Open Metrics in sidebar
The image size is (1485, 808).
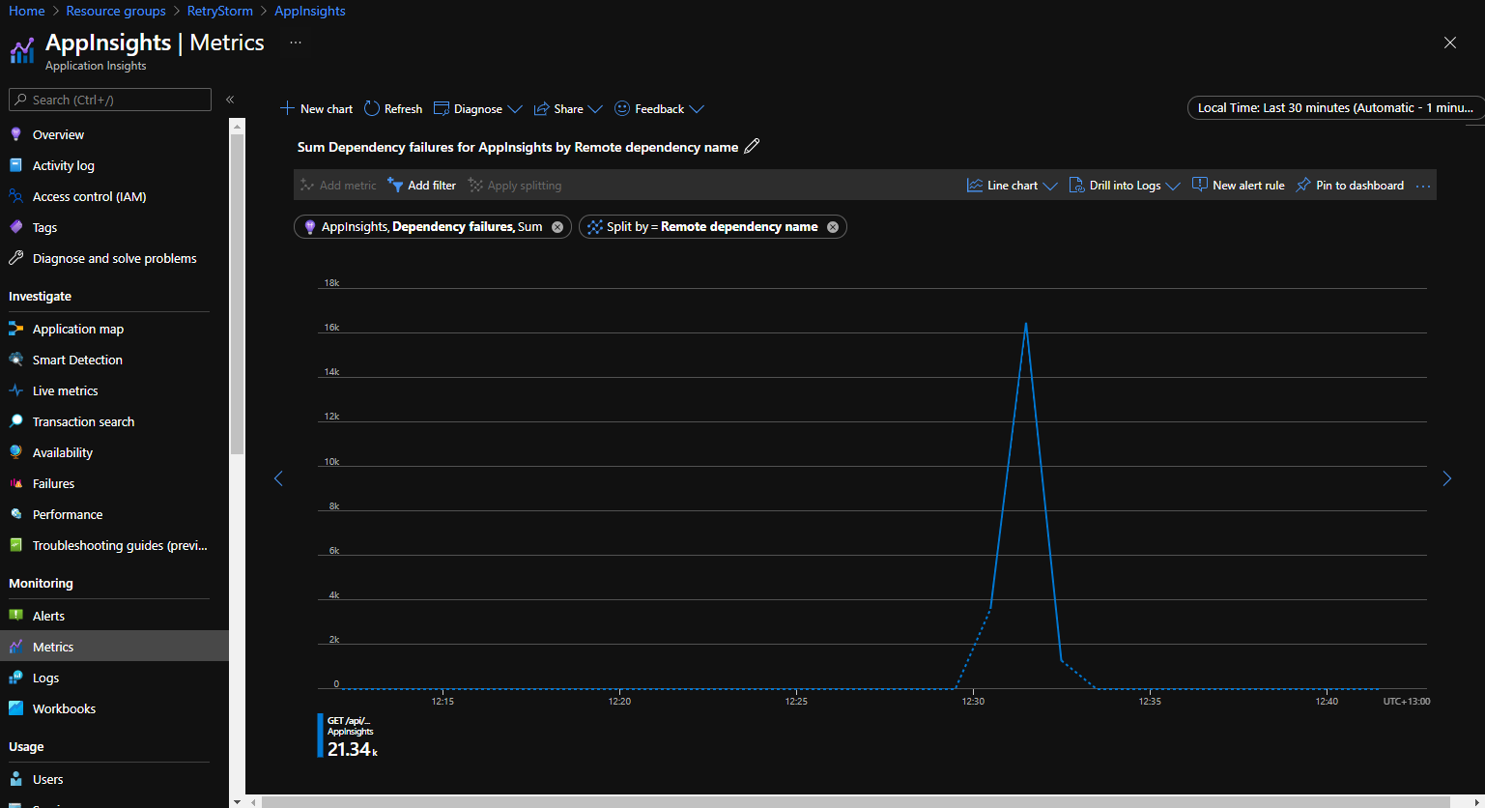tap(114, 647)
